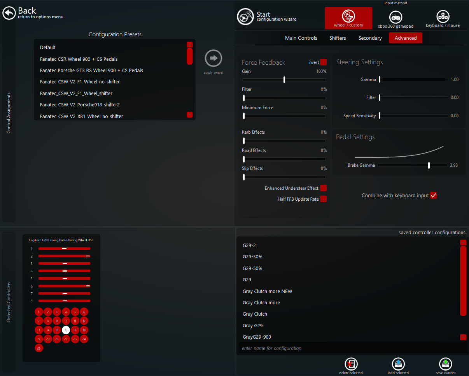Click the apply preset arrow icon
Image resolution: width=469 pixels, height=376 pixels.
click(213, 58)
